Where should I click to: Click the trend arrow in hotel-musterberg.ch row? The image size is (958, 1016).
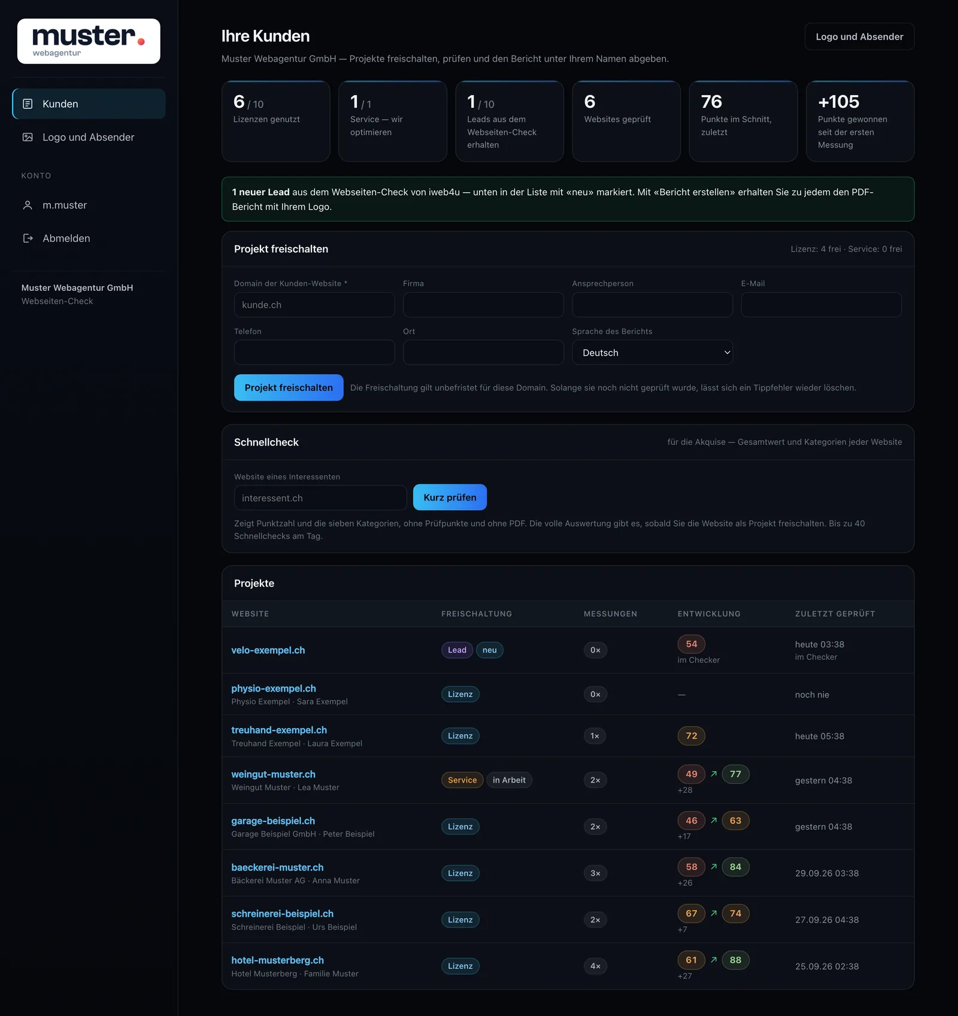714,960
